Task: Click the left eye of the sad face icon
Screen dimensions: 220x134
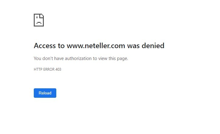Action: [x=37, y=17]
